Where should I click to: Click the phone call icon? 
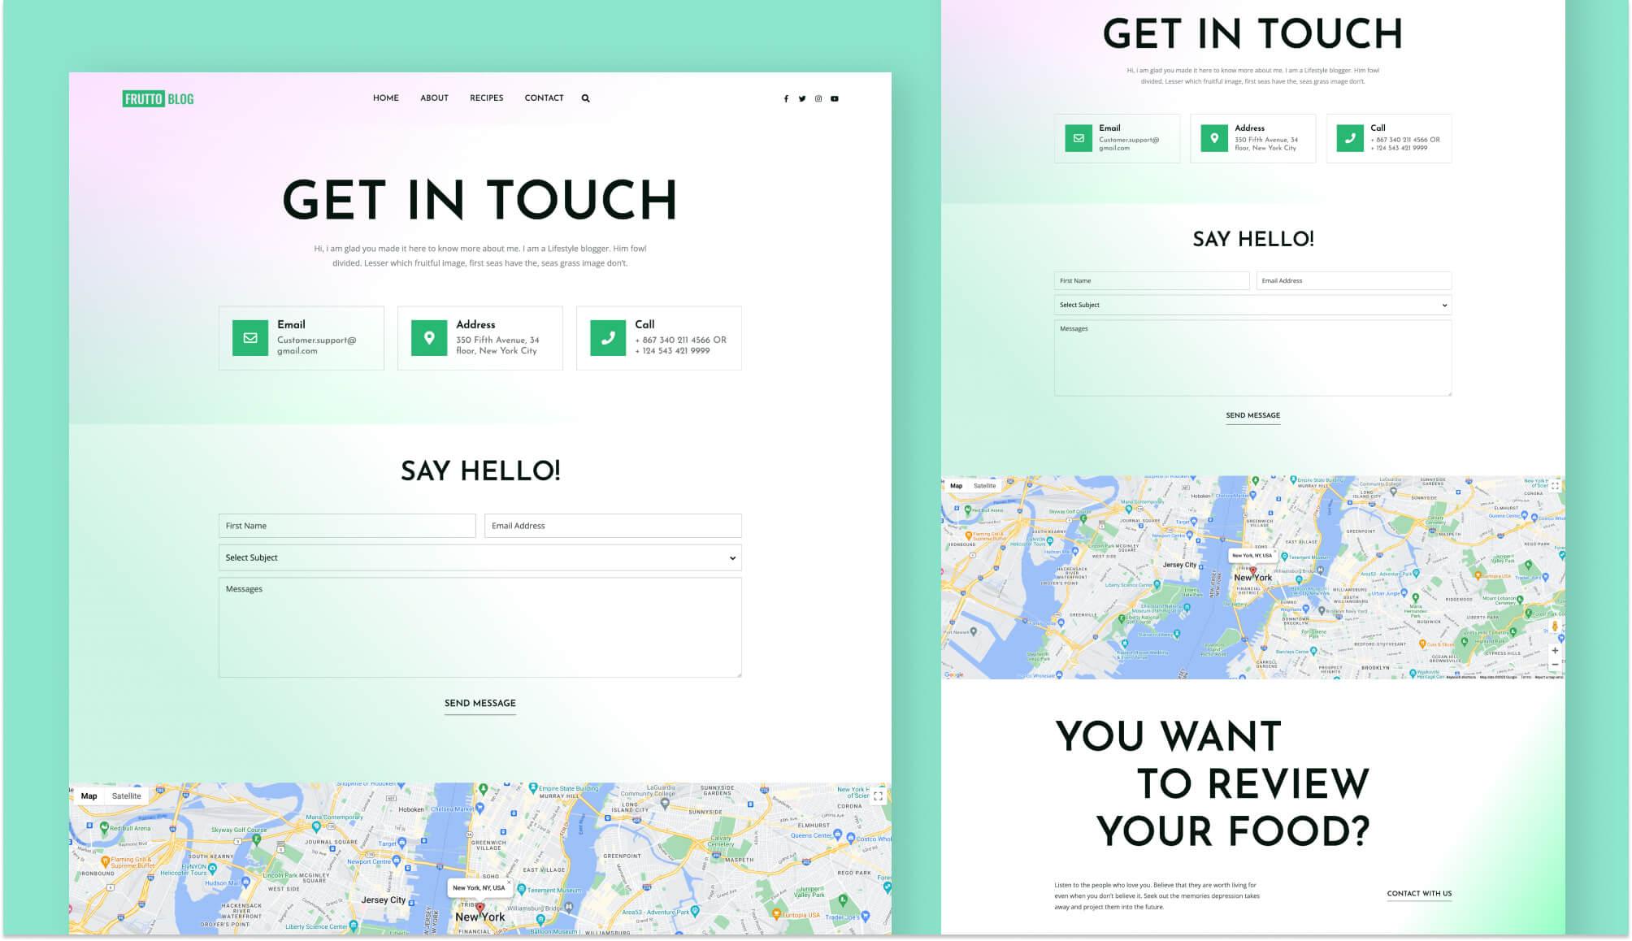click(x=606, y=336)
